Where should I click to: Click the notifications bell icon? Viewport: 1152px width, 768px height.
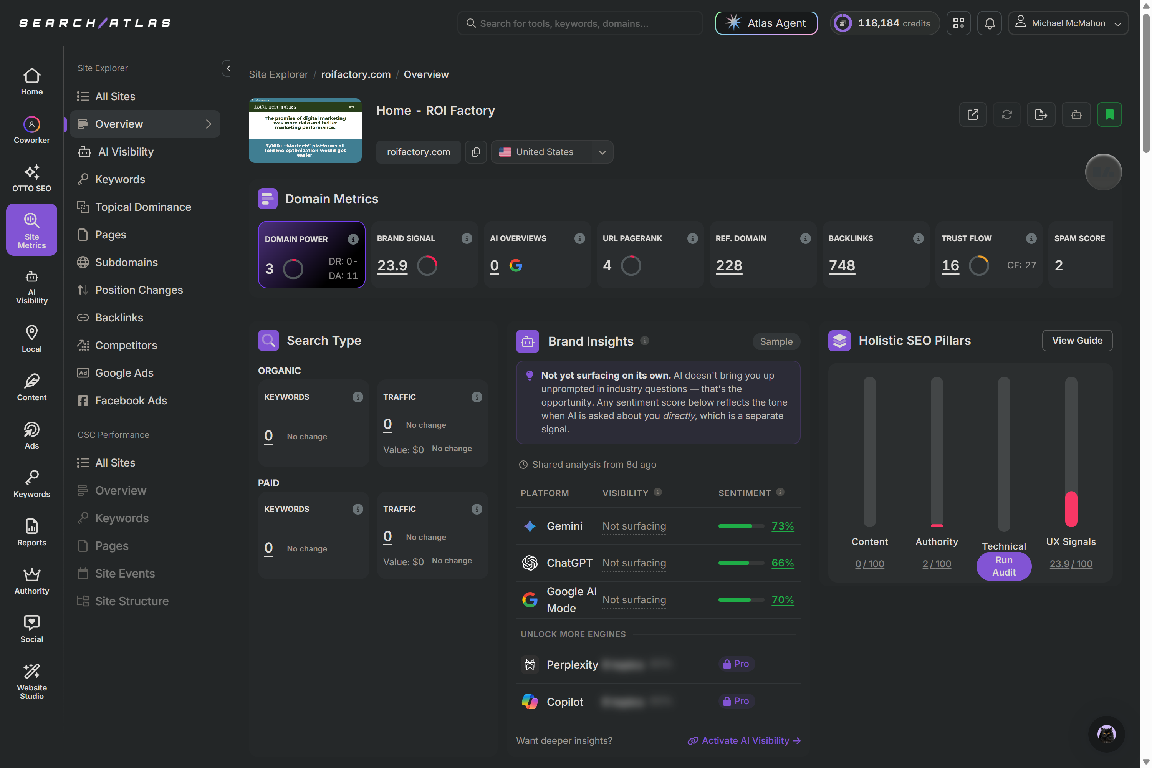point(990,23)
